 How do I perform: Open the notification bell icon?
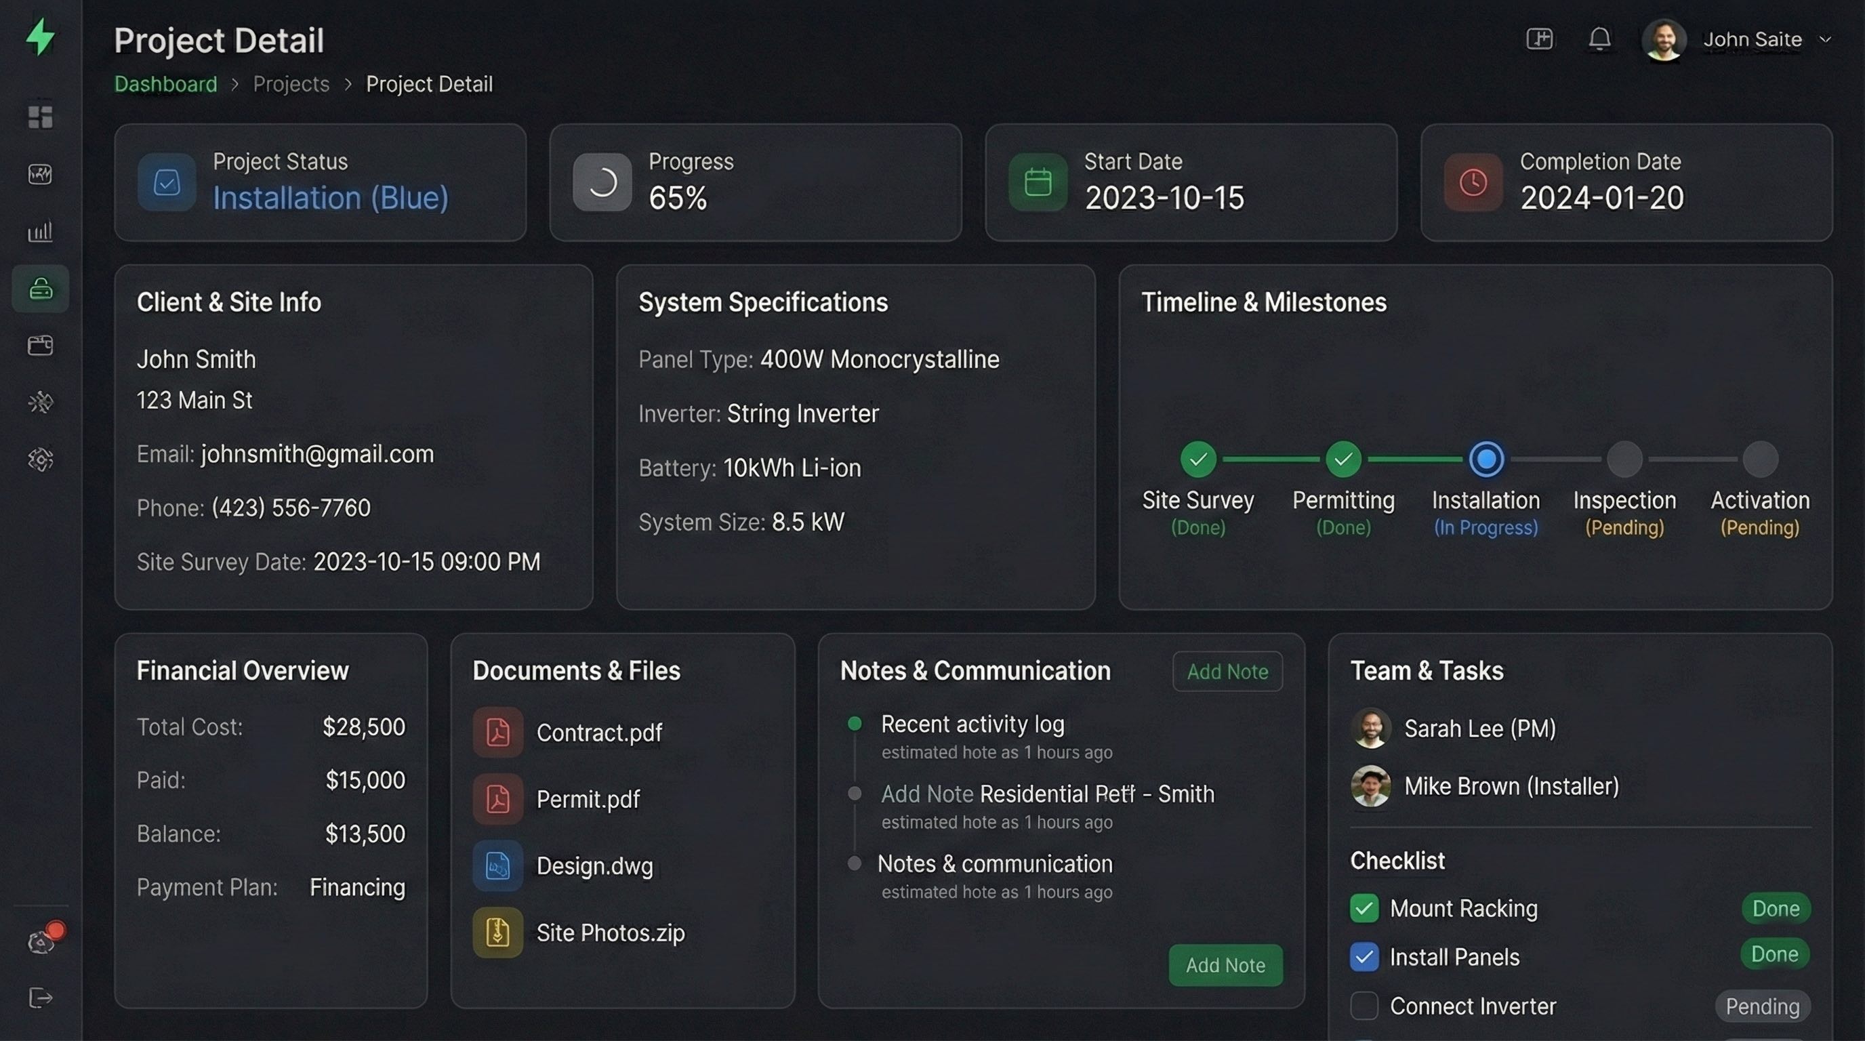pos(1600,39)
